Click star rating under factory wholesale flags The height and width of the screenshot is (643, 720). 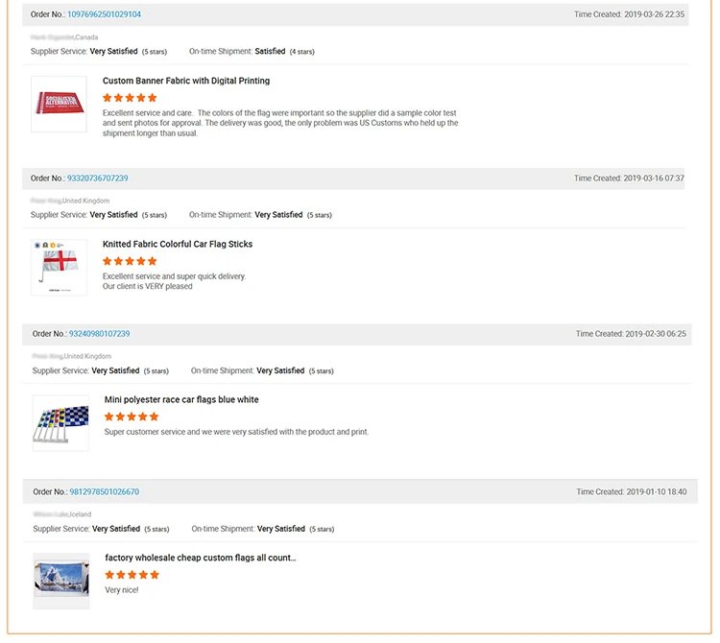(x=132, y=575)
